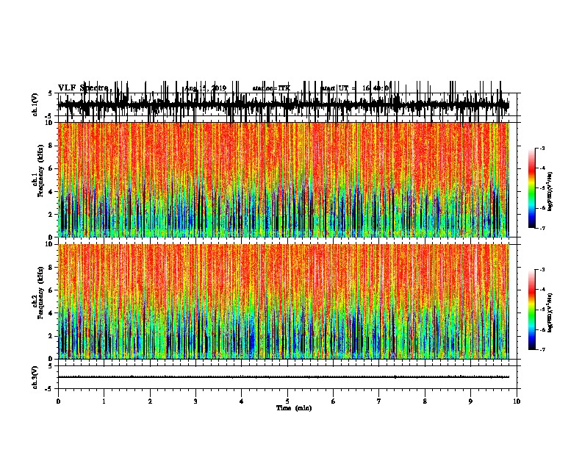Click the date label 'Aug 15, 2019'
The height and width of the screenshot is (450, 582).
click(205, 88)
